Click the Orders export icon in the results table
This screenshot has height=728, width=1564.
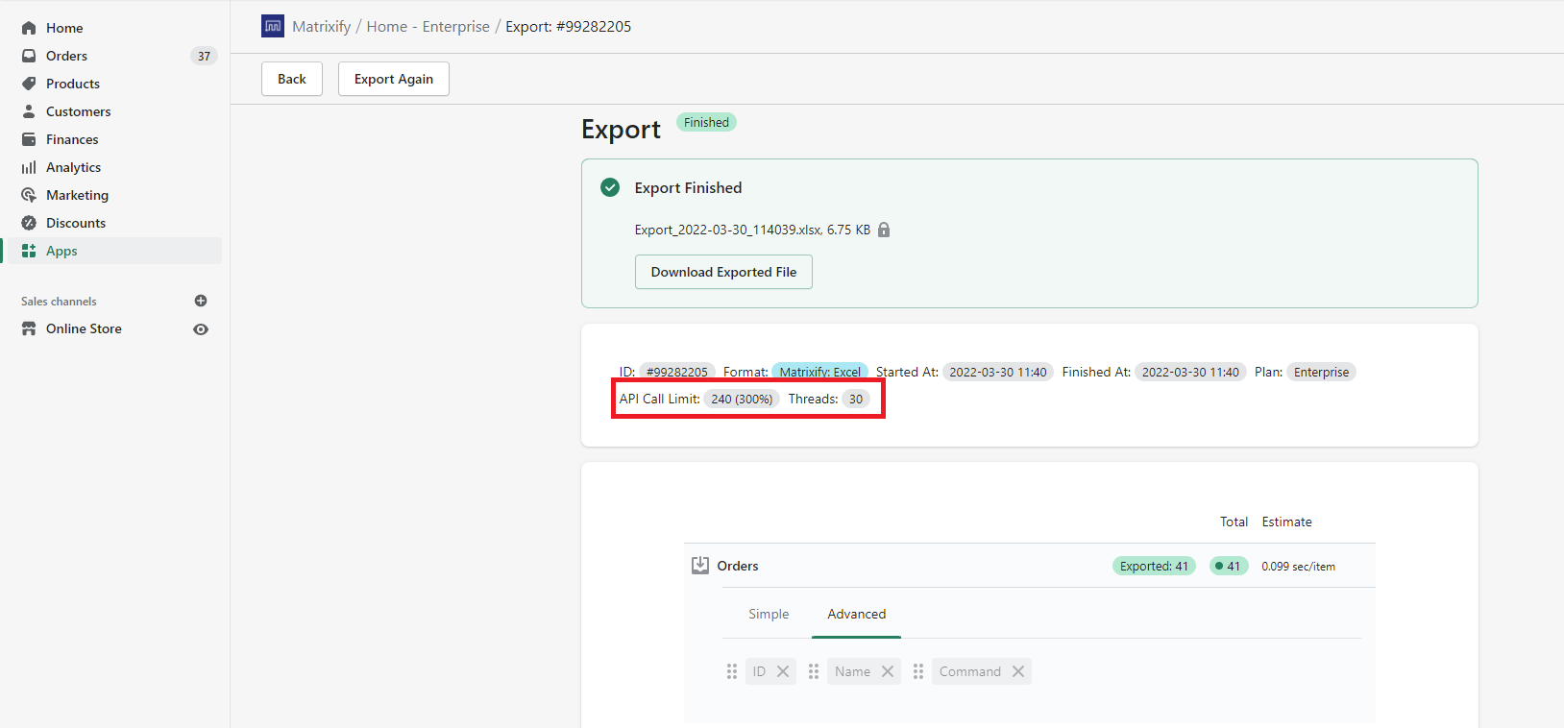[700, 566]
